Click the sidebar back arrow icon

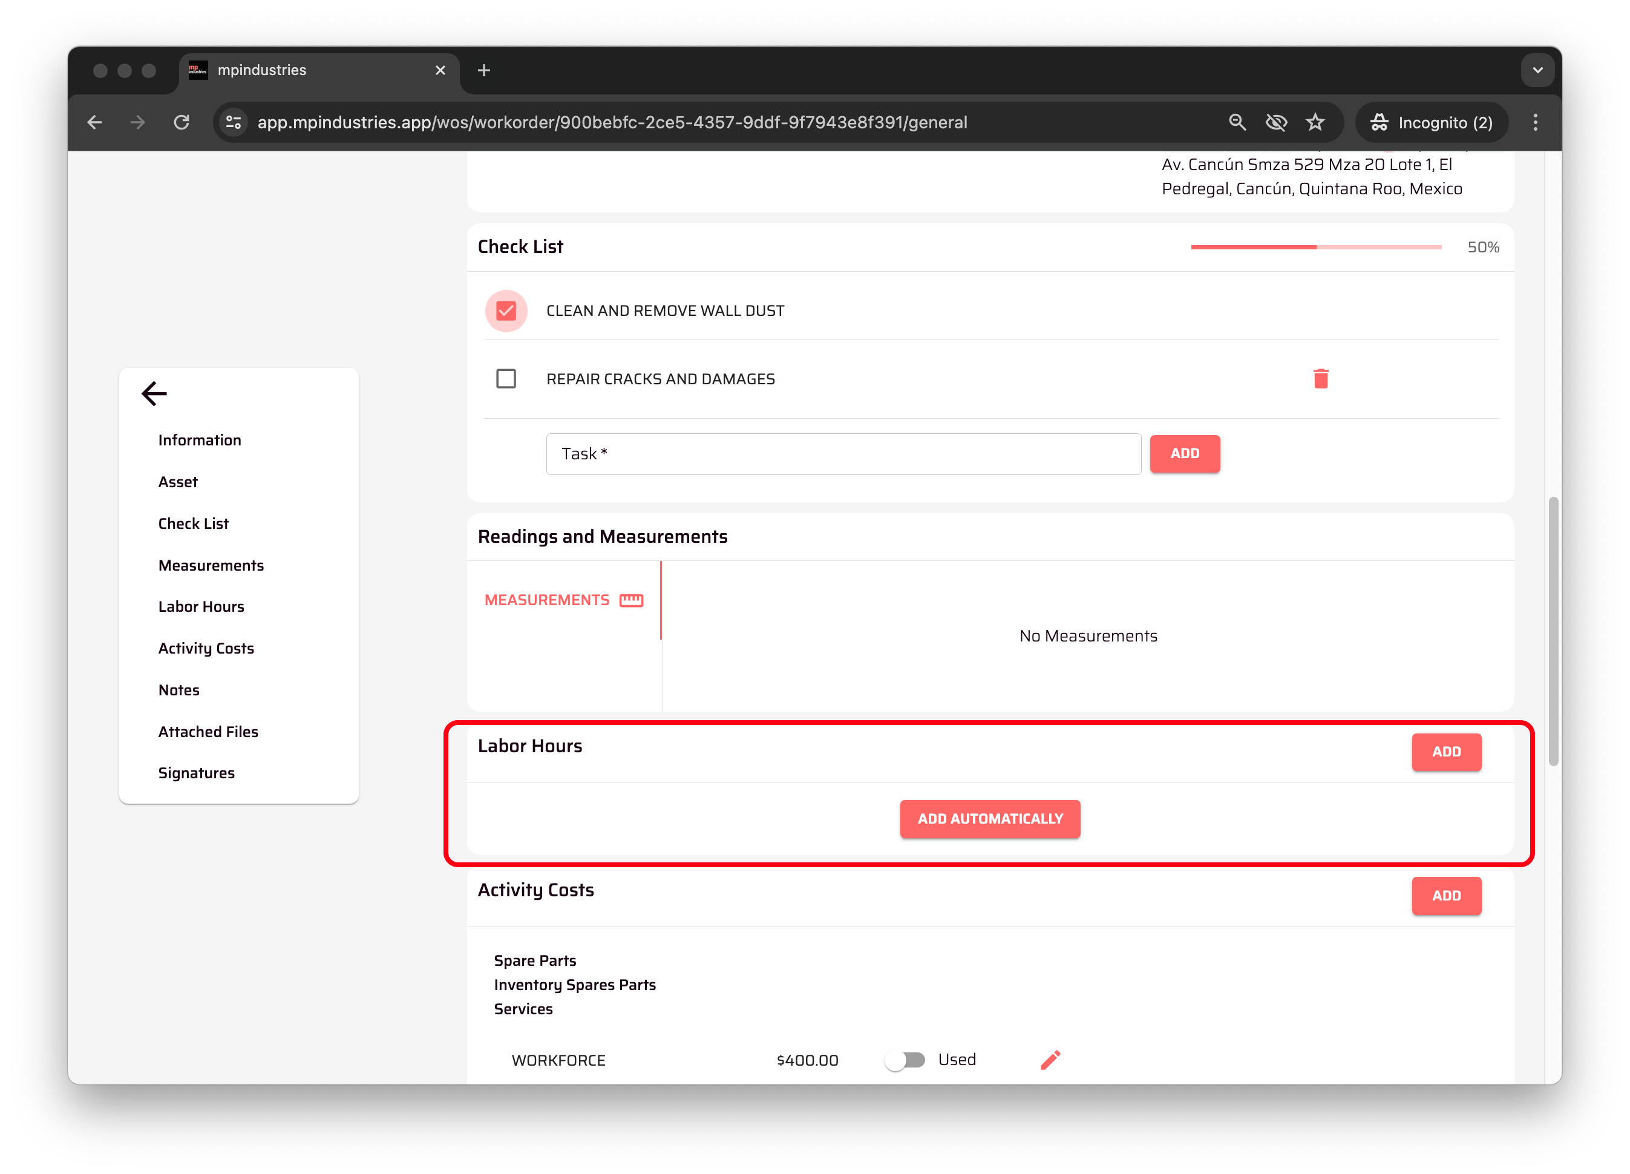154,393
